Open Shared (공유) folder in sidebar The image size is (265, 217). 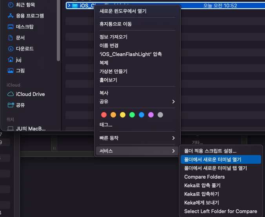pos(16,105)
